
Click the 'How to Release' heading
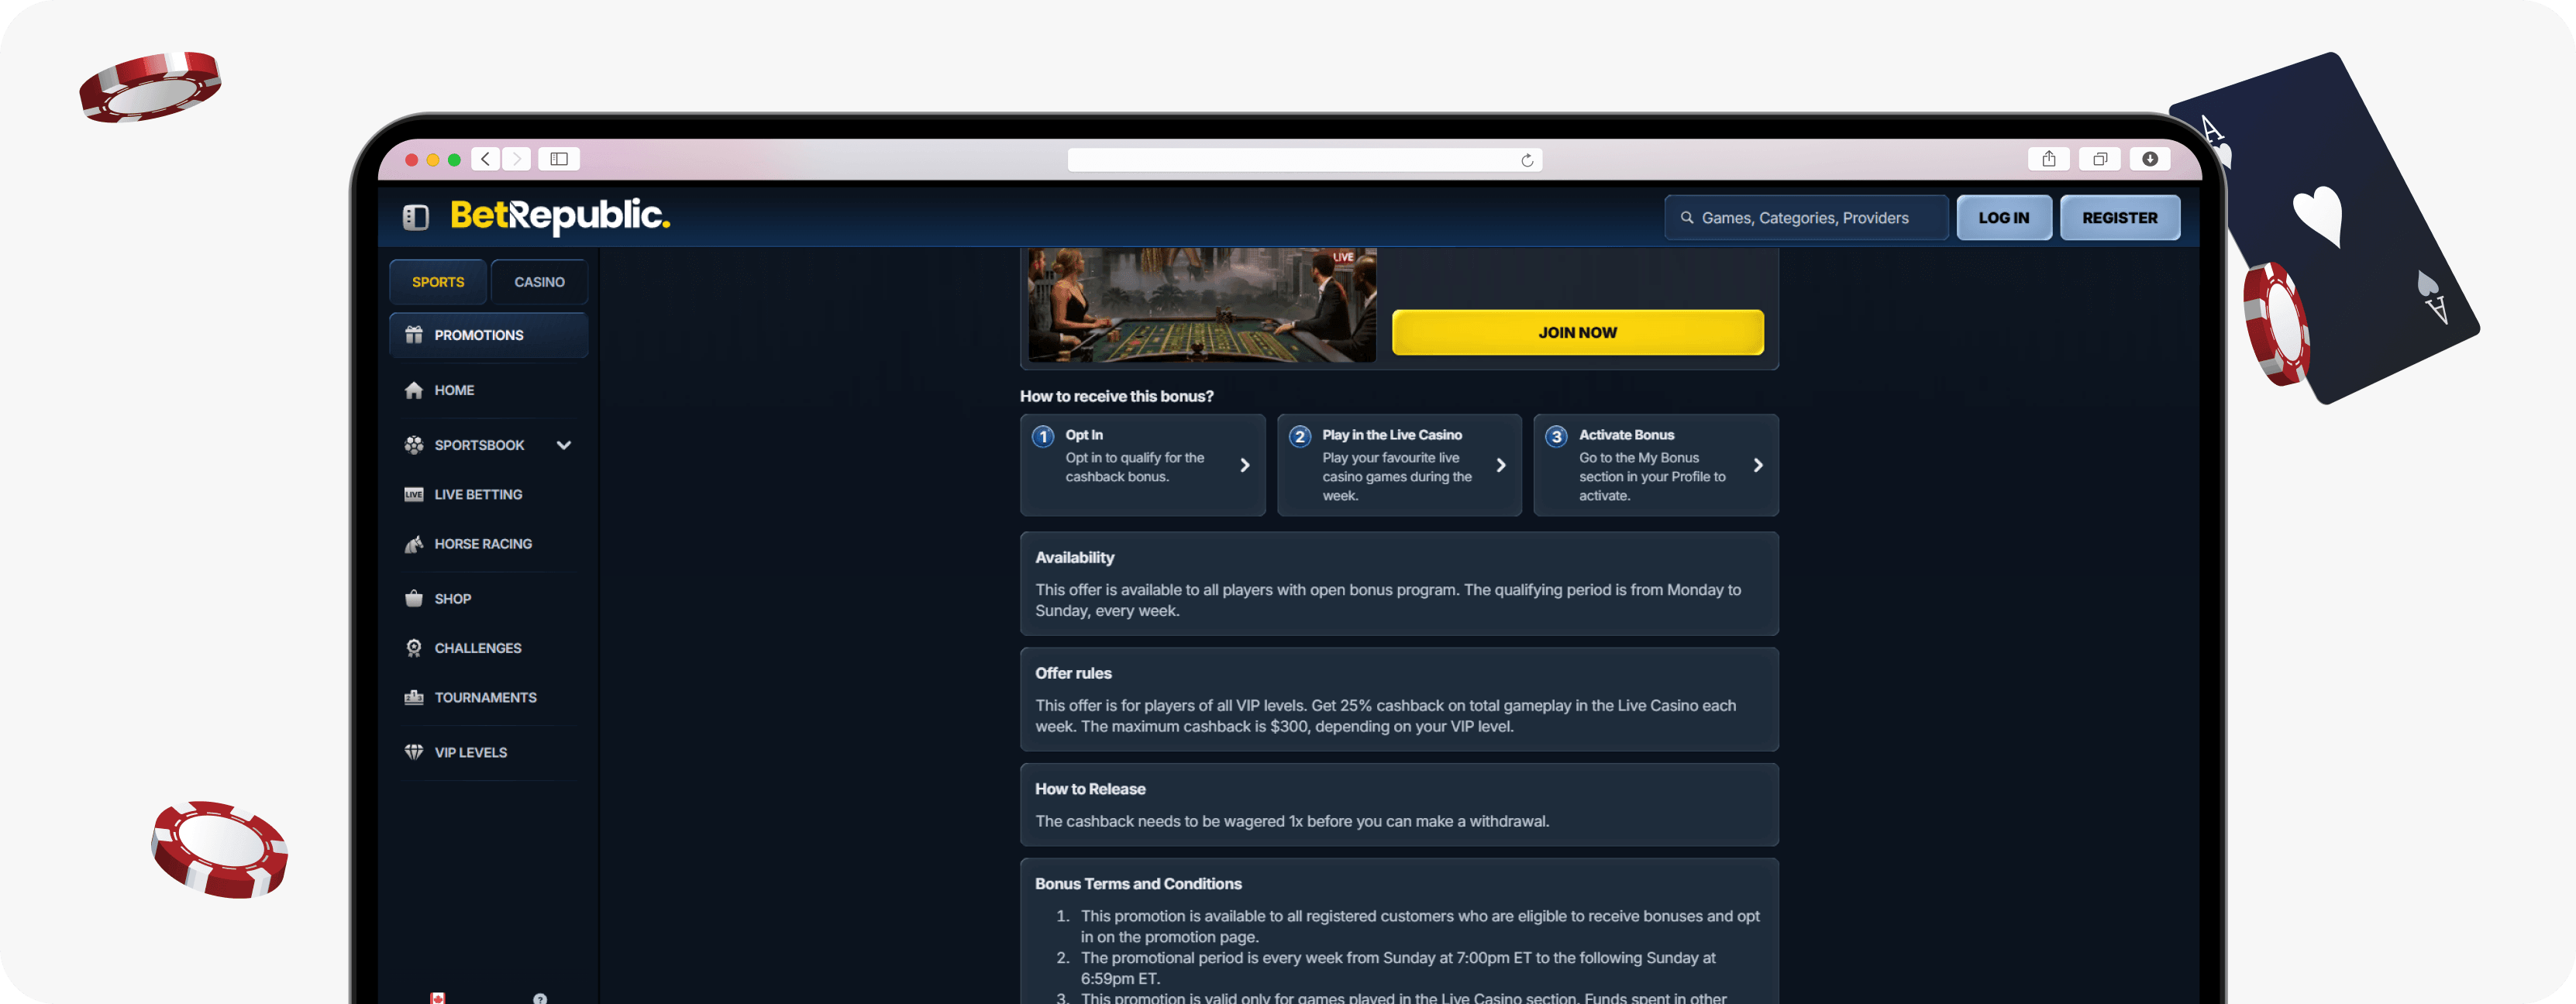[x=1090, y=789]
